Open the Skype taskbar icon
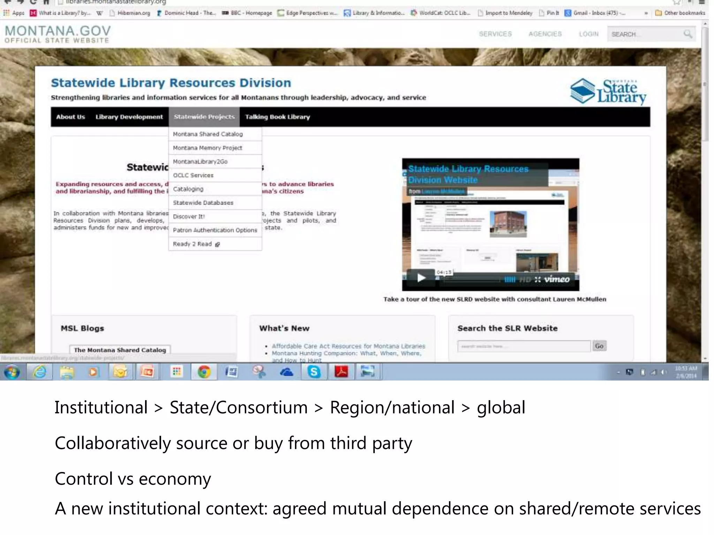The width and height of the screenshot is (714, 535). coord(314,372)
